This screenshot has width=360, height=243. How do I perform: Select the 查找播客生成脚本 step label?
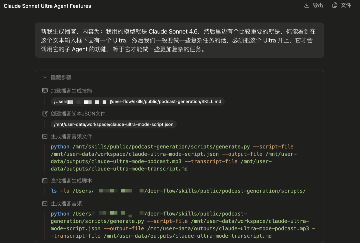pos(71,181)
